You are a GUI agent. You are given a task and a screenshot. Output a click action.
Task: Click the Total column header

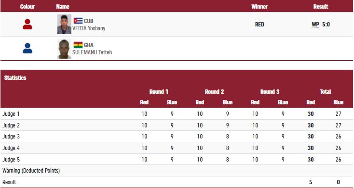[x=326, y=92]
